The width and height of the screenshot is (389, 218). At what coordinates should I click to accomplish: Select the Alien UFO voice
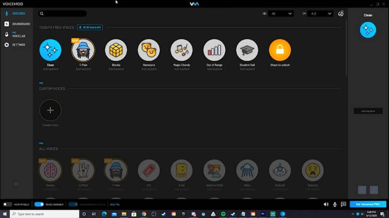click(247, 170)
